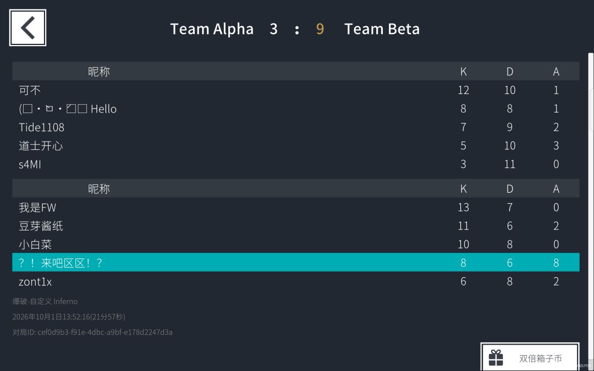594x371 pixels.
Task: Select player row 豆芽酱纸
Action: [x=296, y=226]
